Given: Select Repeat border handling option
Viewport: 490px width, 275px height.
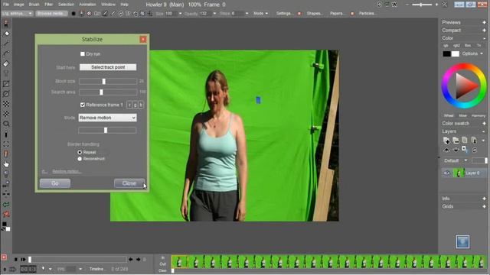Looking at the screenshot, I should (80, 152).
